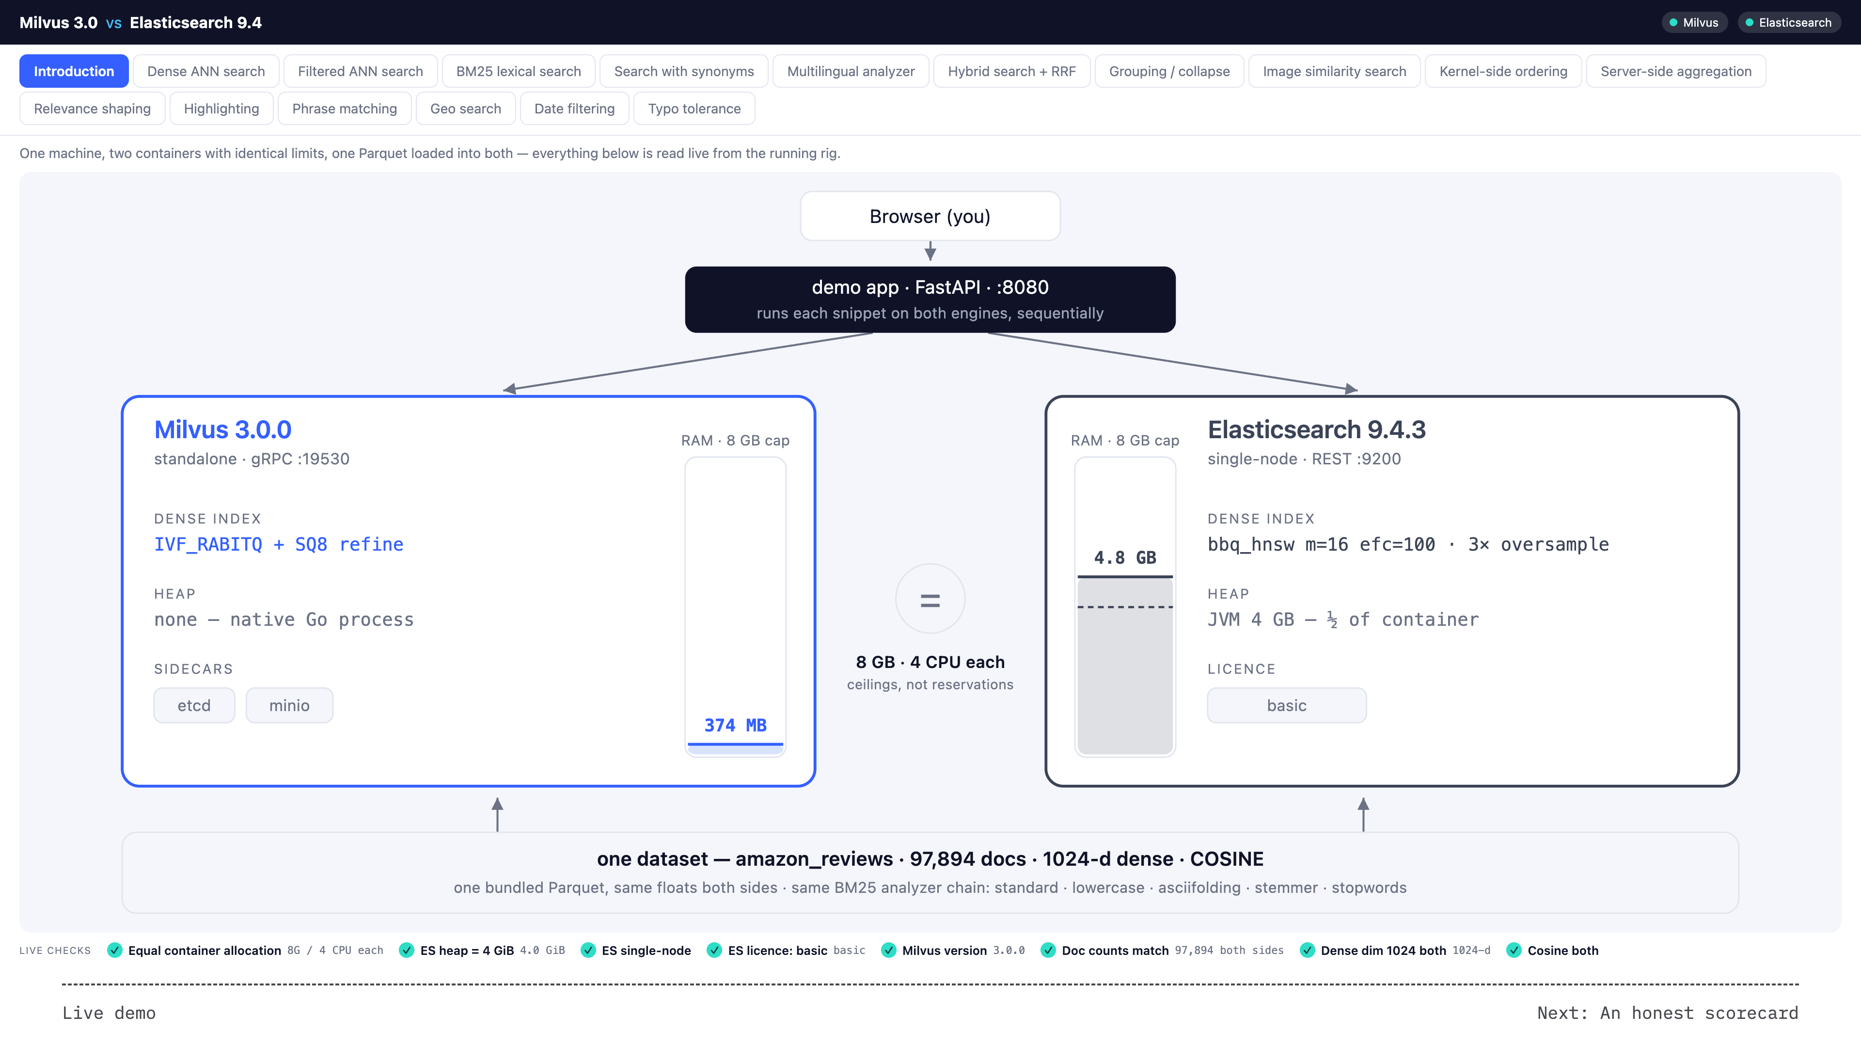Click the basic licence chip
1861x1047 pixels.
[1287, 705]
